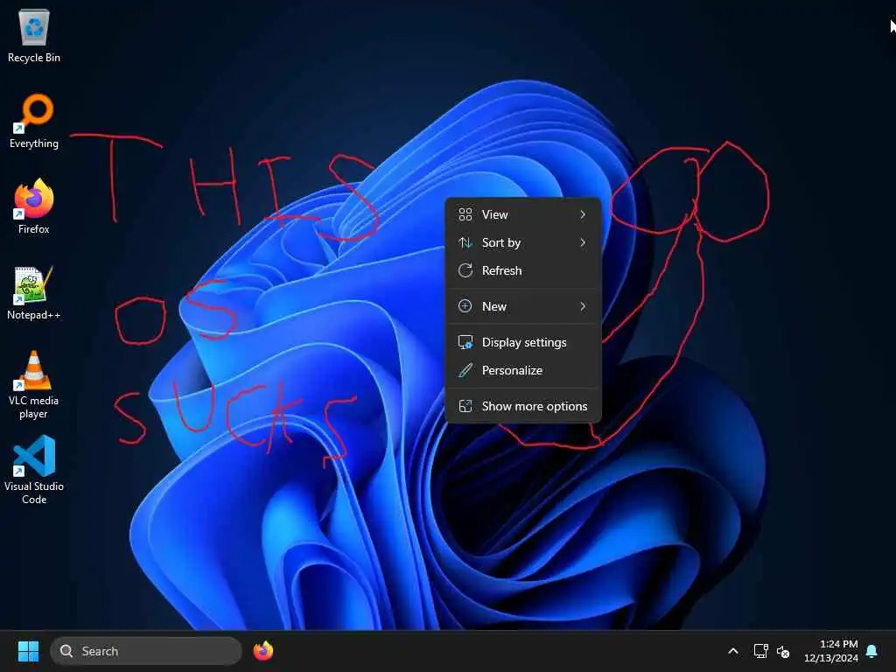The width and height of the screenshot is (896, 672).
Task: Click the muted speaker tray icon
Action: tap(783, 651)
